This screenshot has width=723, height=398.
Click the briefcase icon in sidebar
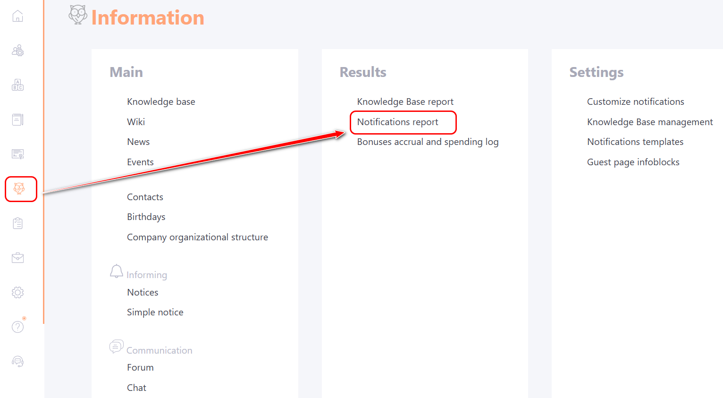(x=18, y=258)
